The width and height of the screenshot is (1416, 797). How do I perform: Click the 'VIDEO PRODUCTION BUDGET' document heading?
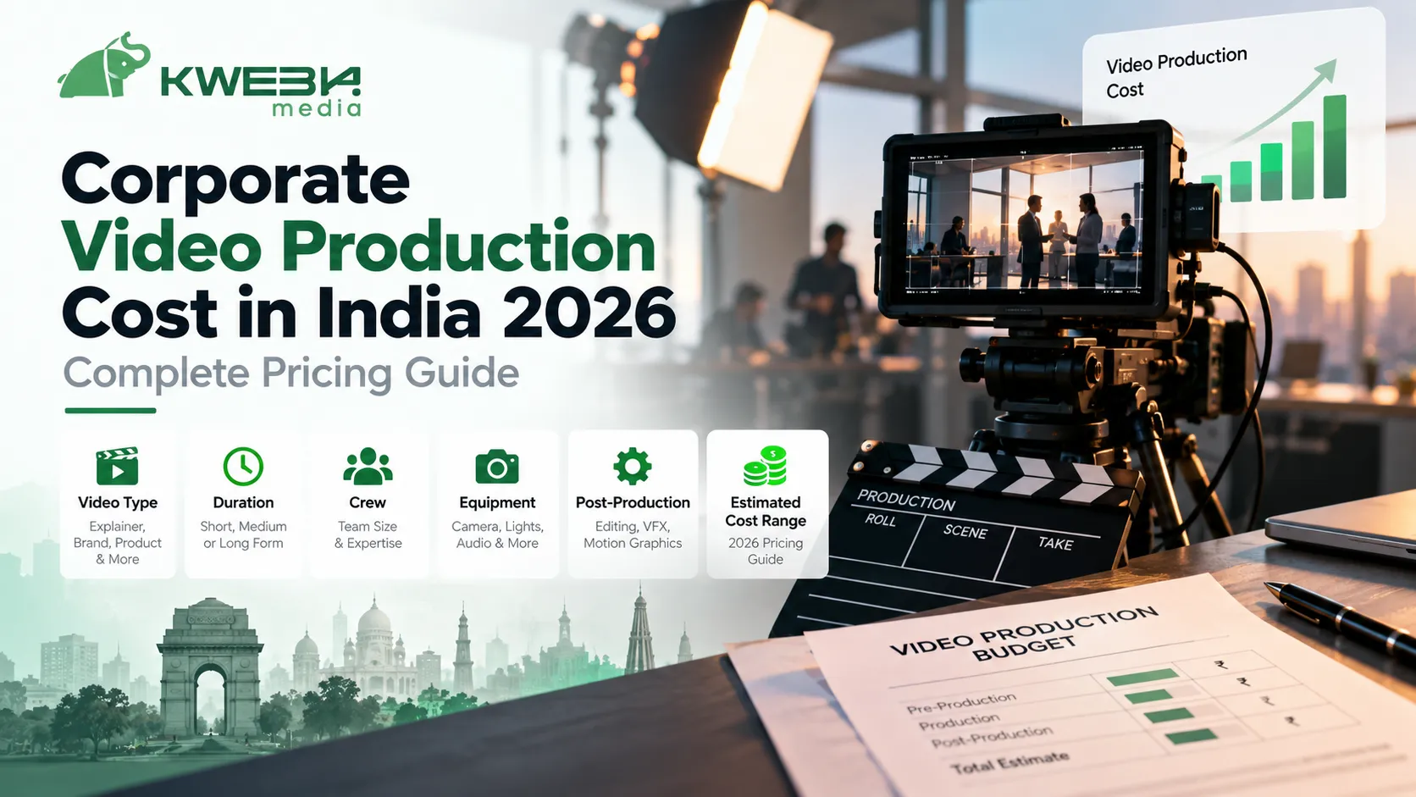1024,632
